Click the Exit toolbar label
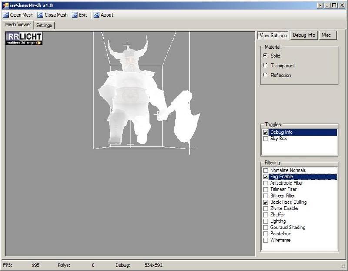 tap(83, 15)
